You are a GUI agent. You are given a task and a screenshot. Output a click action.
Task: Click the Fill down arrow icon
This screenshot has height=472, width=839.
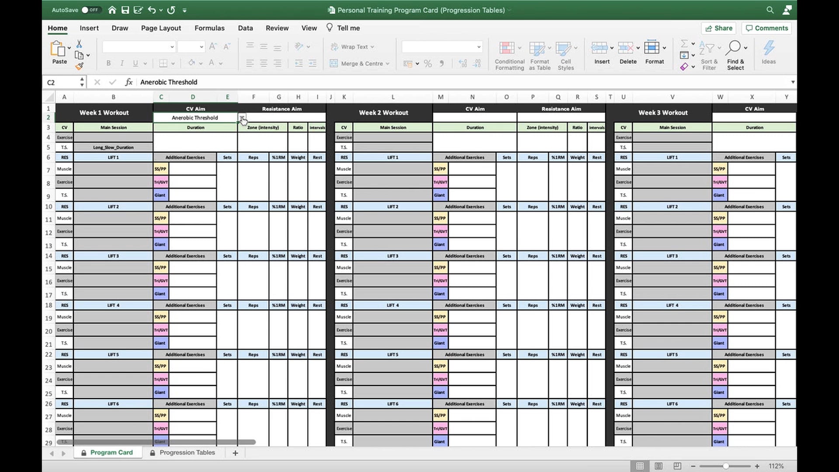pos(684,55)
